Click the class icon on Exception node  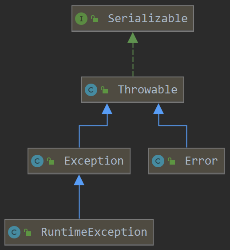37,161
